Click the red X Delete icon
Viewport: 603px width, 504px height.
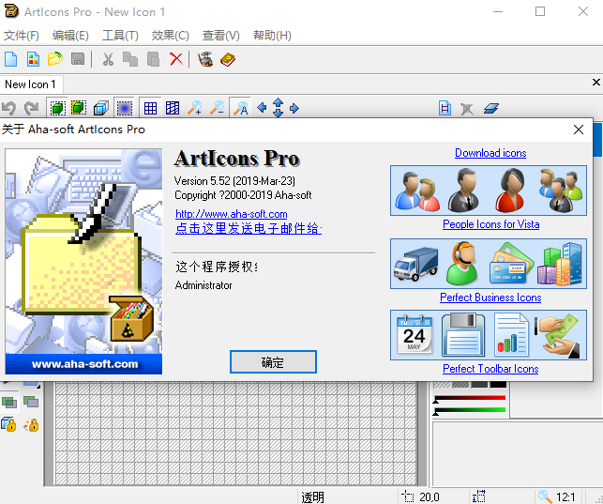pyautogui.click(x=176, y=59)
